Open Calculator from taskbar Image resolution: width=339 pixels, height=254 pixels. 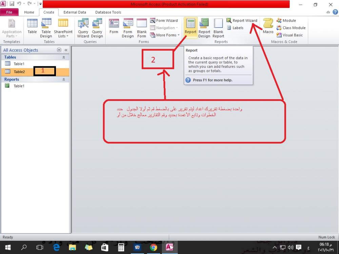(x=121, y=247)
